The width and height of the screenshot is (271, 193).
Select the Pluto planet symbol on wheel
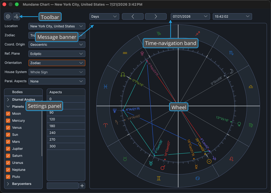click(x=142, y=53)
